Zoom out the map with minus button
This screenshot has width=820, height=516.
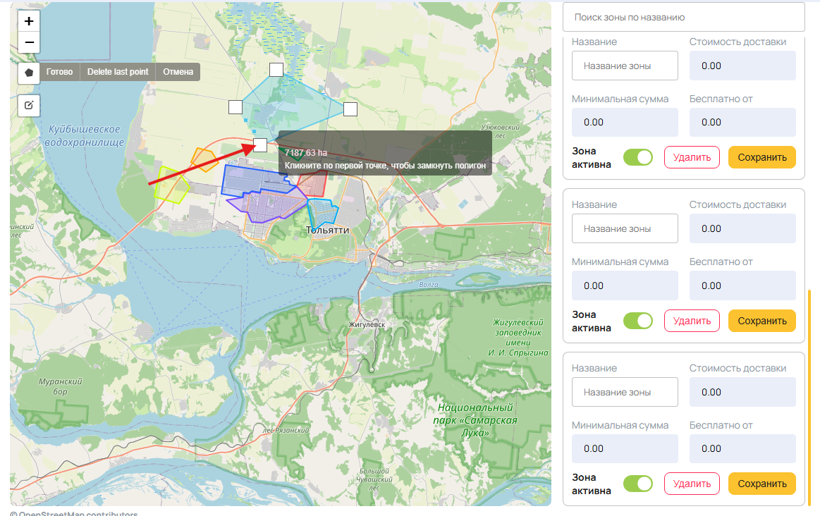30,42
